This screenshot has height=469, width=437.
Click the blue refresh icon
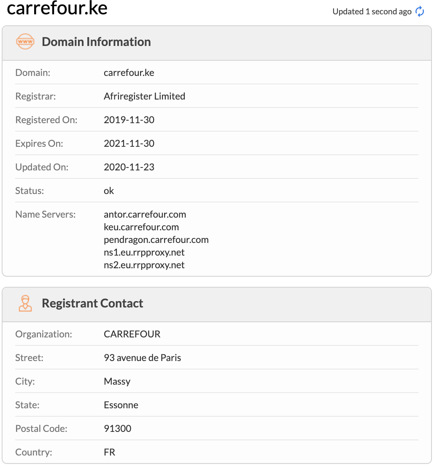(x=420, y=11)
